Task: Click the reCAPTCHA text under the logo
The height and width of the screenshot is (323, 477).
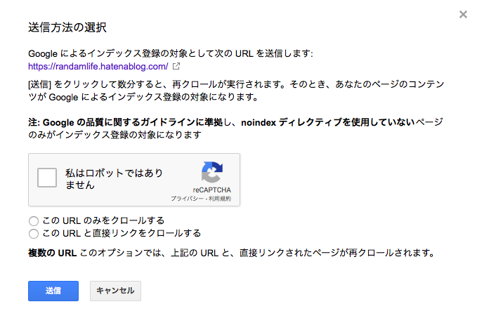Action: [x=211, y=190]
